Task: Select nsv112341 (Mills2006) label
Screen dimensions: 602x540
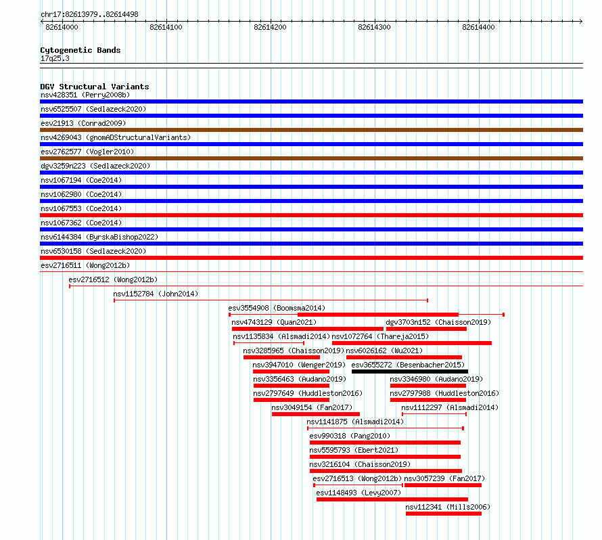Action: click(x=448, y=507)
